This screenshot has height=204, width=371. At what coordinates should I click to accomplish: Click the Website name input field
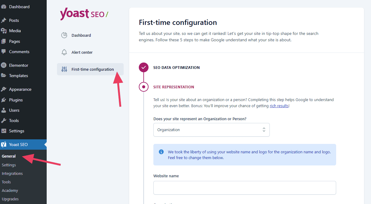(x=244, y=188)
